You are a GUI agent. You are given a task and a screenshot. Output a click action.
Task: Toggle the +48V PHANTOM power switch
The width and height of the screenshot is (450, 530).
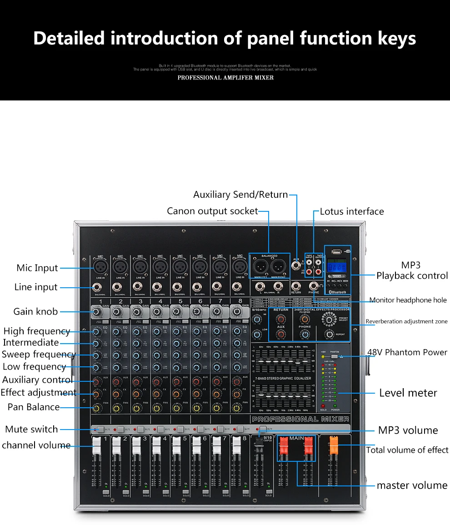tap(335, 357)
